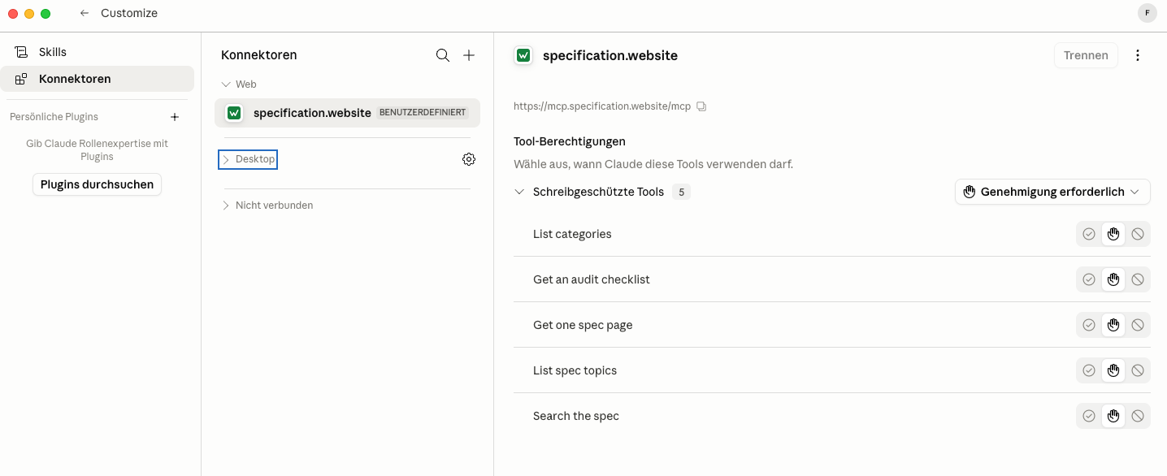Screen dimensions: 1167x476
Task: Require approval for Search the spec
Action: (x=1113, y=416)
